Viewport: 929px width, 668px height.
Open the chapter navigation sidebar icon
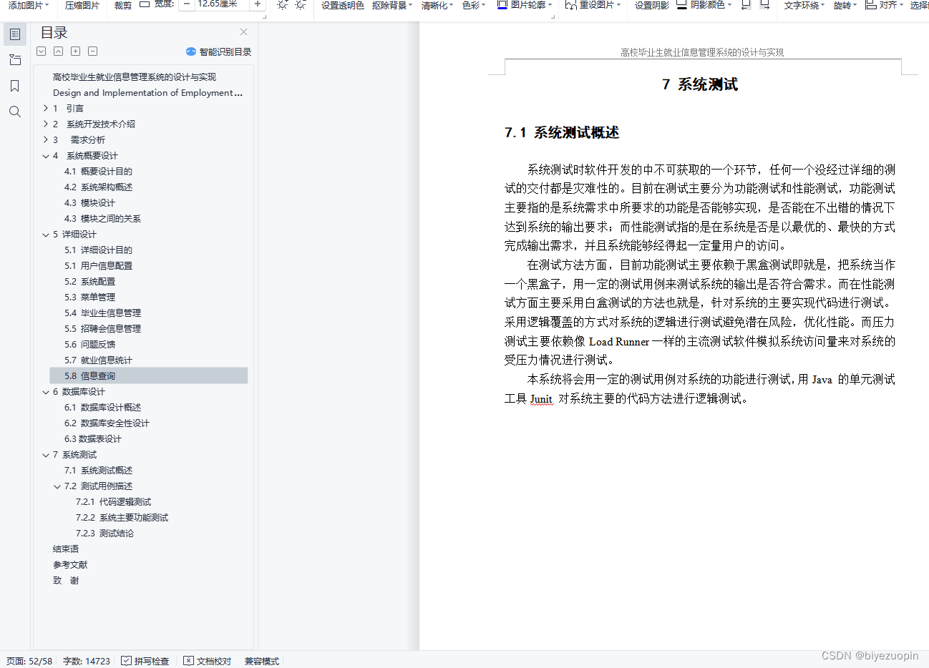[x=15, y=60]
